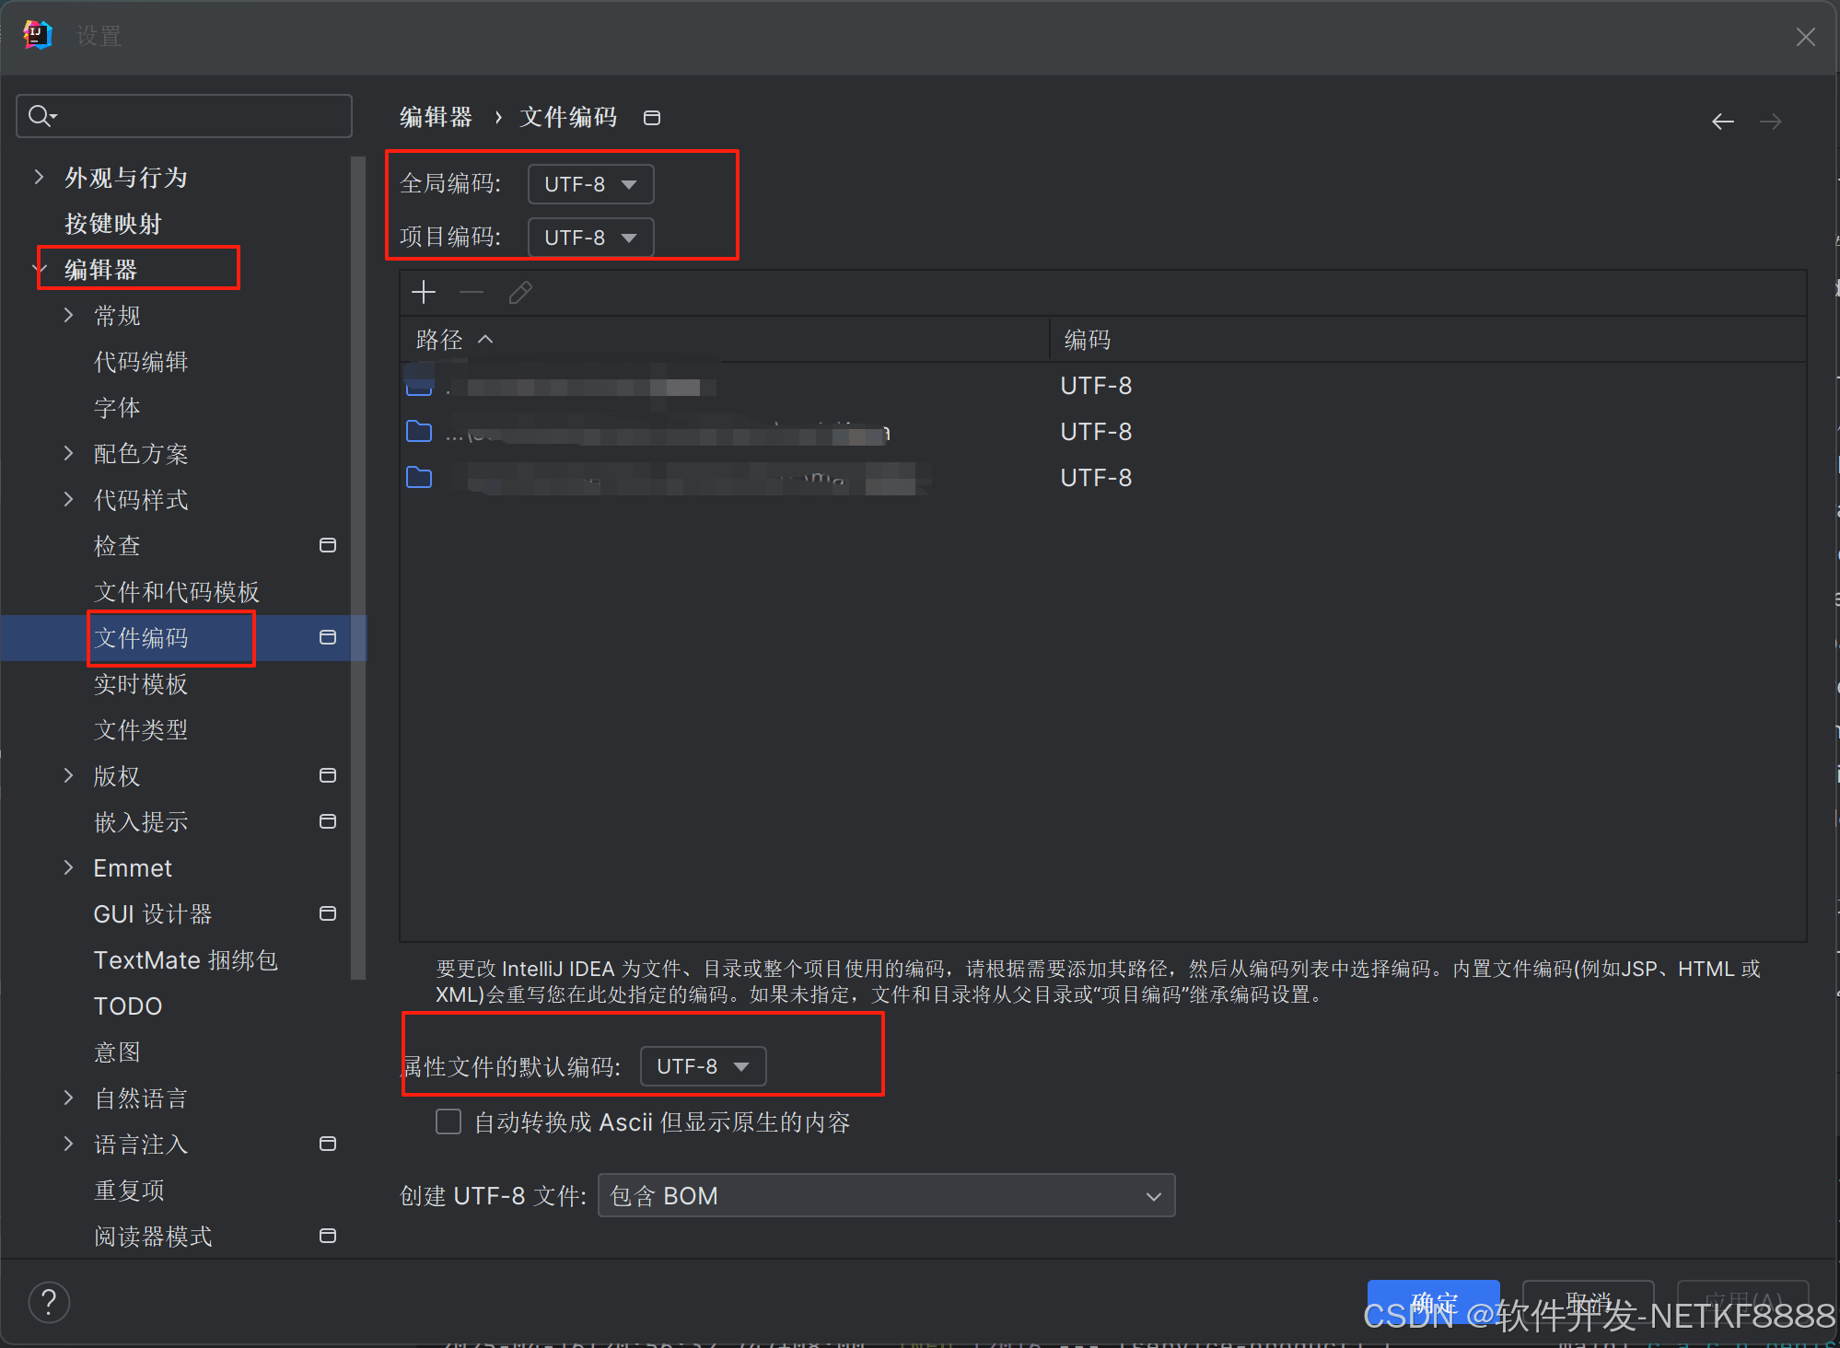Click the back navigation arrow at top right
Image resolution: width=1840 pixels, height=1348 pixels.
coord(1723,121)
